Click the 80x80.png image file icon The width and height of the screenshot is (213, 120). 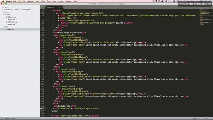pos(7,24)
